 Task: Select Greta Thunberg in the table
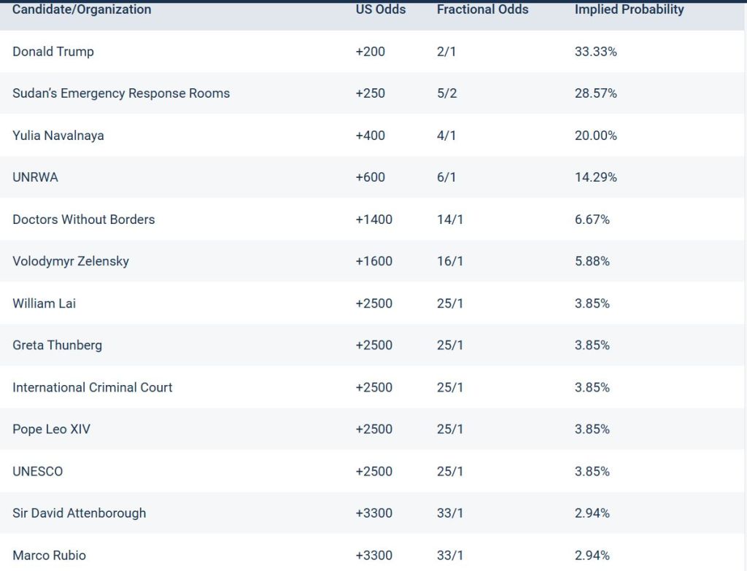click(57, 345)
